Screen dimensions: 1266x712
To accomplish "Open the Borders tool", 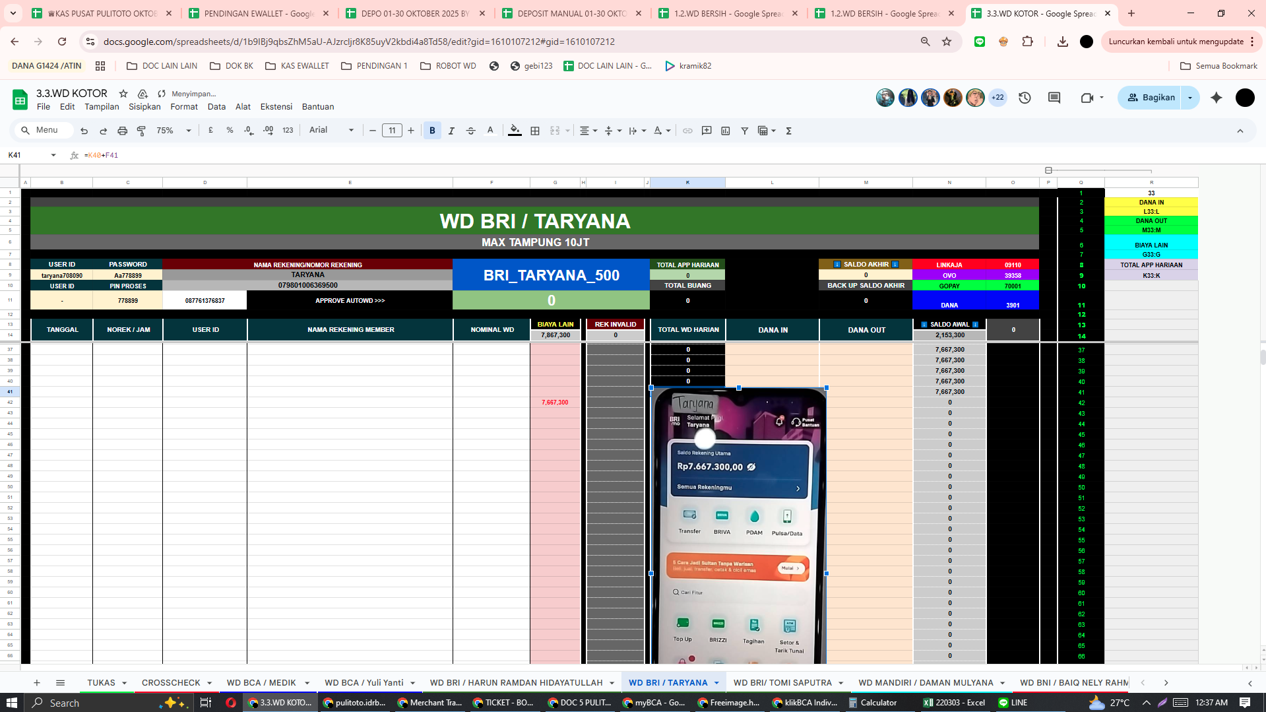I will [535, 131].
